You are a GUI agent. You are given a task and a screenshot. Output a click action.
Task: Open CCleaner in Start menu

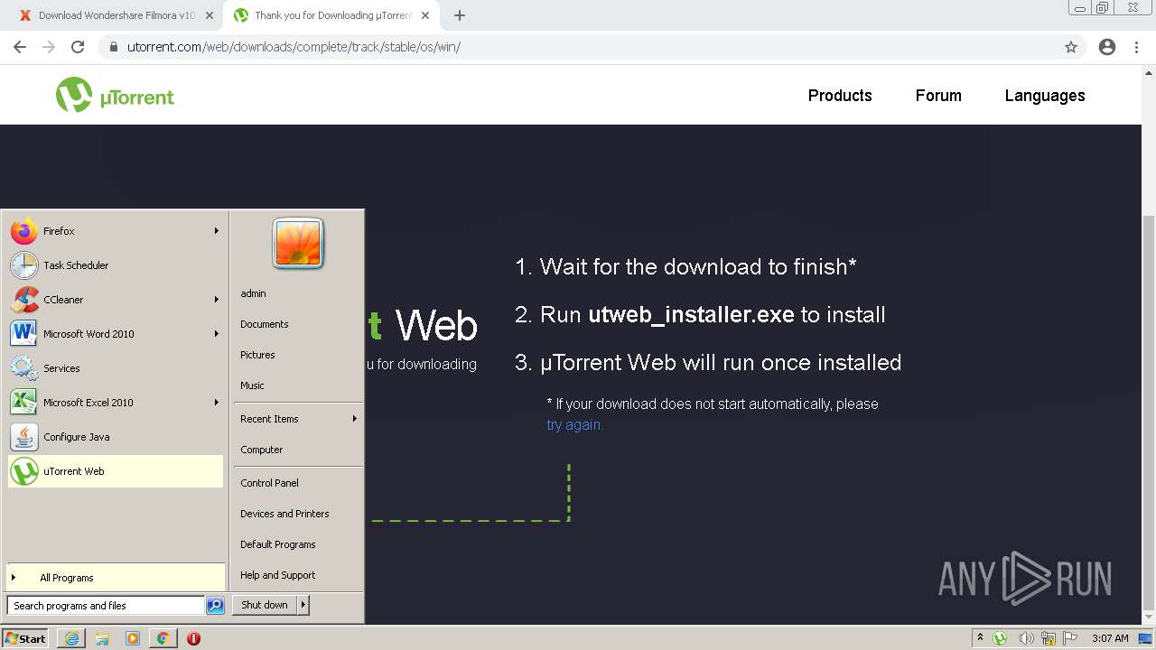point(115,300)
